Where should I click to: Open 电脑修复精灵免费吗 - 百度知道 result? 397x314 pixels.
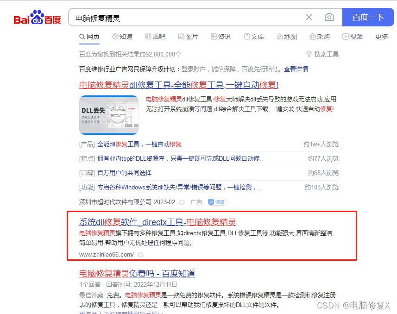[x=137, y=274]
